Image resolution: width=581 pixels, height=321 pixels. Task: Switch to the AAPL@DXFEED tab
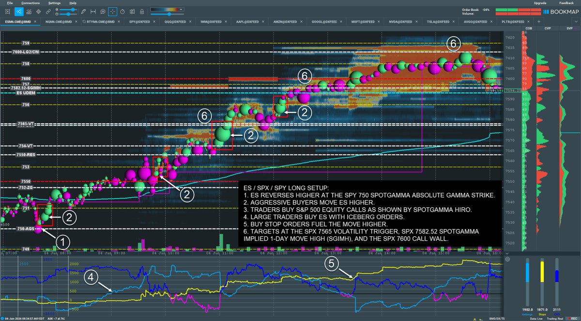tap(247, 22)
